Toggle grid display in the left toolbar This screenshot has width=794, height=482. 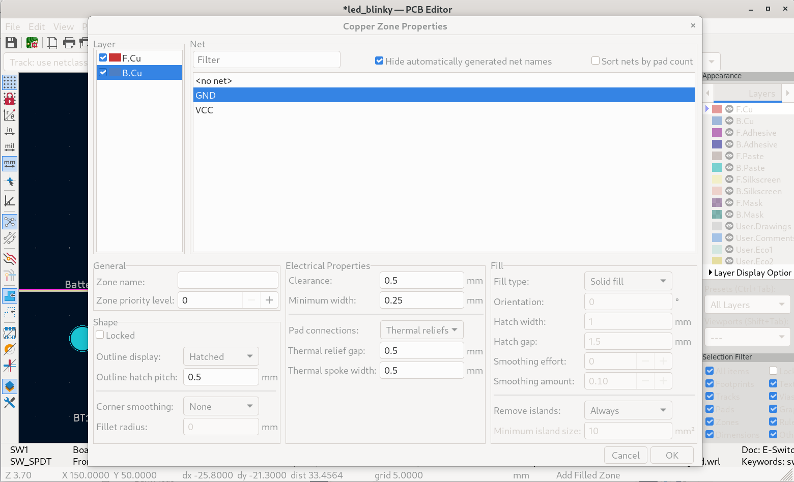coord(10,82)
